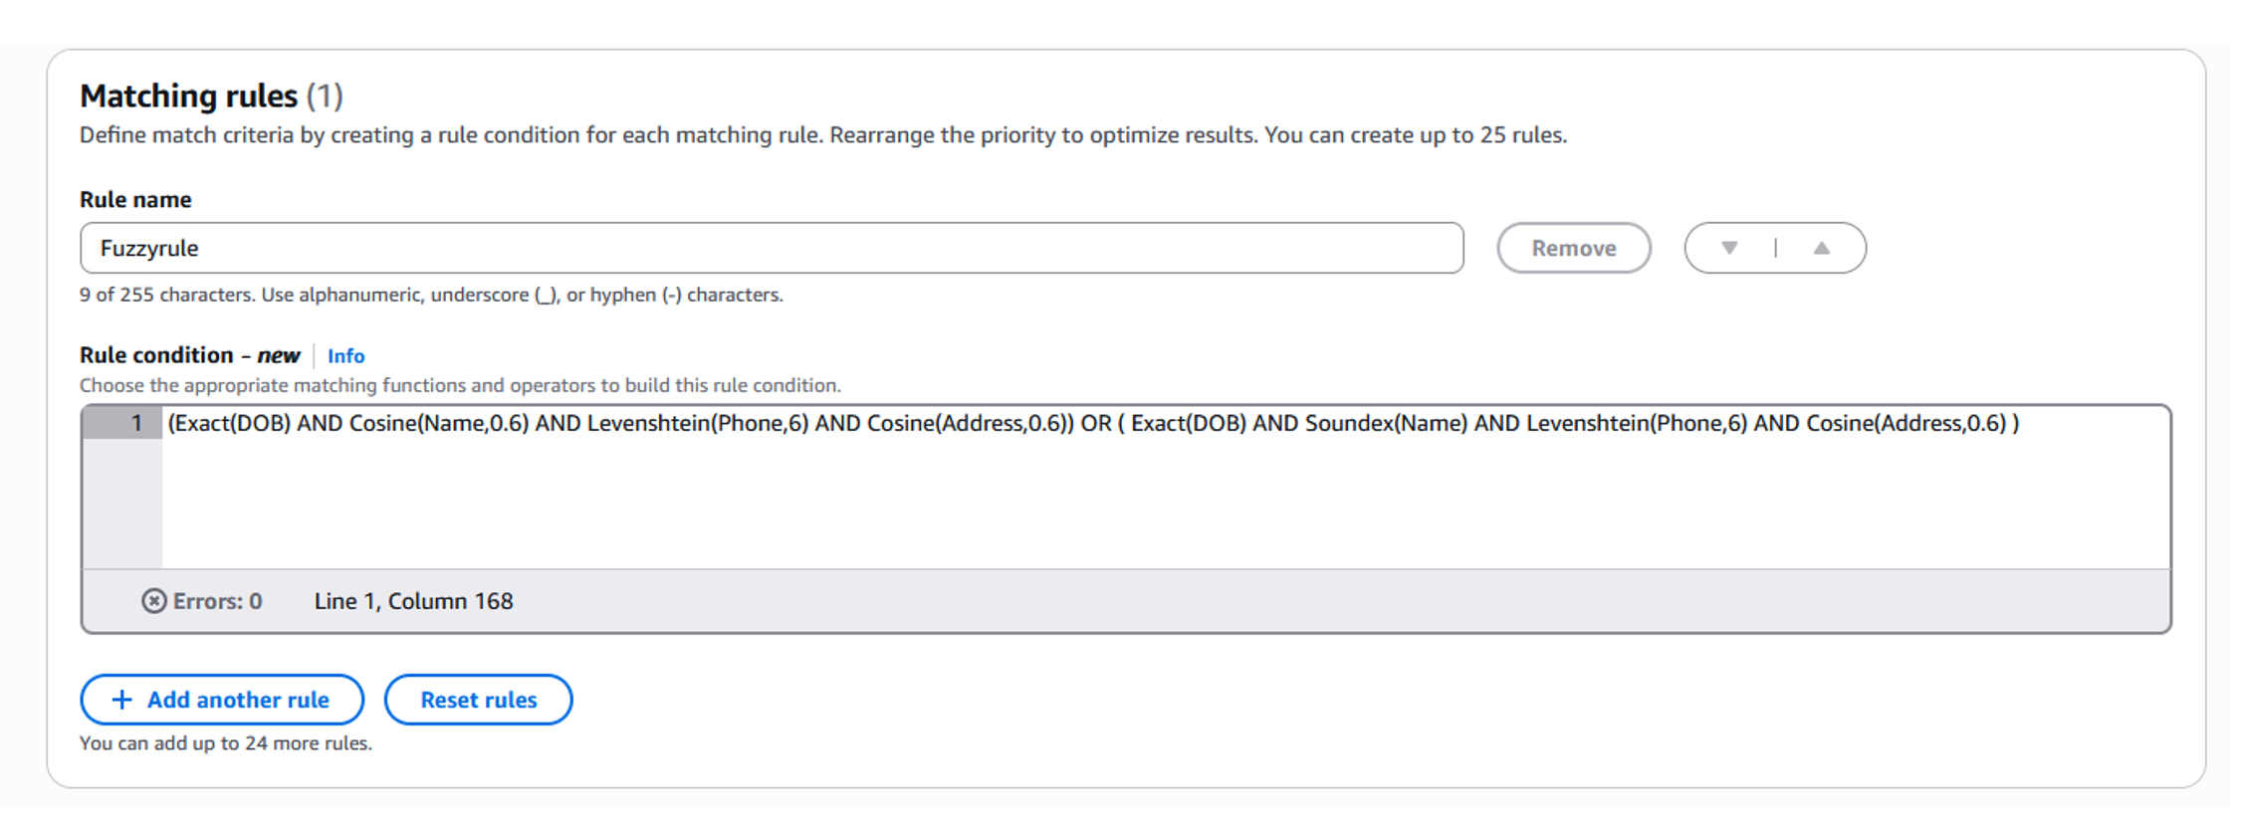Click the Line 1, Column 168 status indicator

(x=413, y=601)
